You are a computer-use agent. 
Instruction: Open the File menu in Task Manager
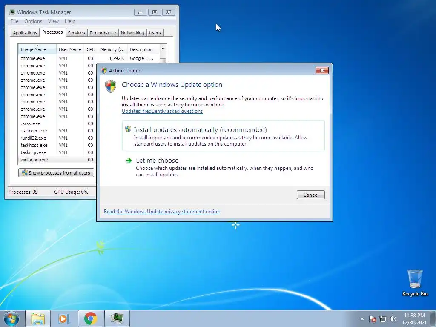pyautogui.click(x=14, y=21)
